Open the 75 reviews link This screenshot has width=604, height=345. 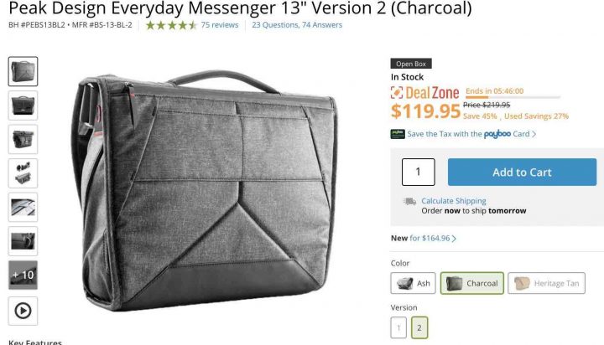click(220, 25)
